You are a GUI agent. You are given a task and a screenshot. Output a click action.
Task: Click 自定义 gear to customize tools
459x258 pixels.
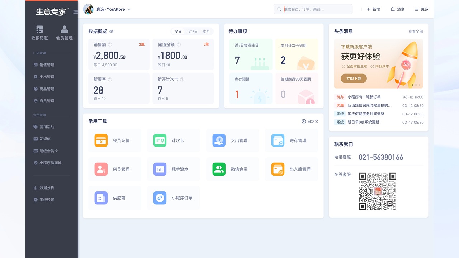[x=310, y=121]
